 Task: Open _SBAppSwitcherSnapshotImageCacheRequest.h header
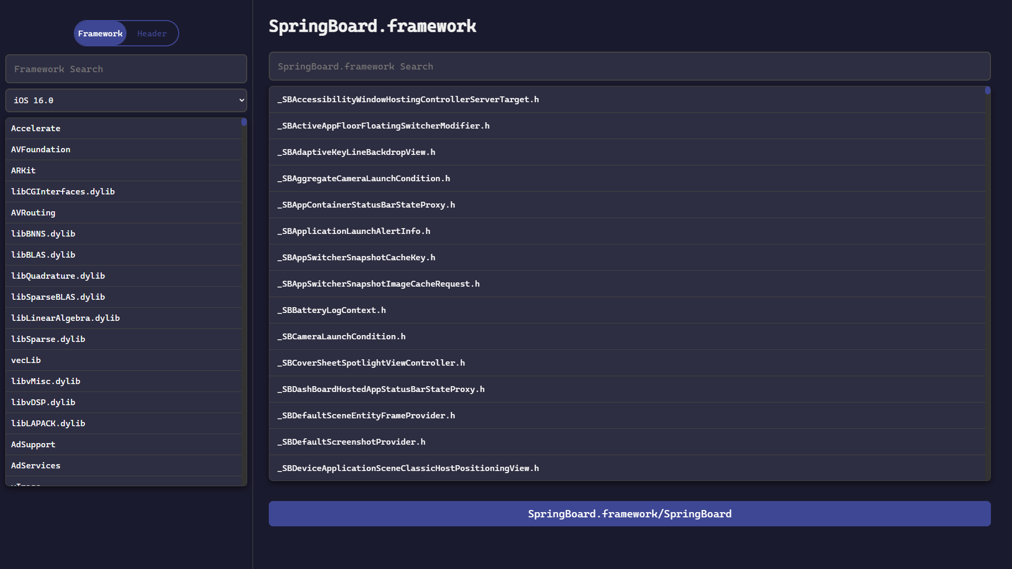(627, 284)
